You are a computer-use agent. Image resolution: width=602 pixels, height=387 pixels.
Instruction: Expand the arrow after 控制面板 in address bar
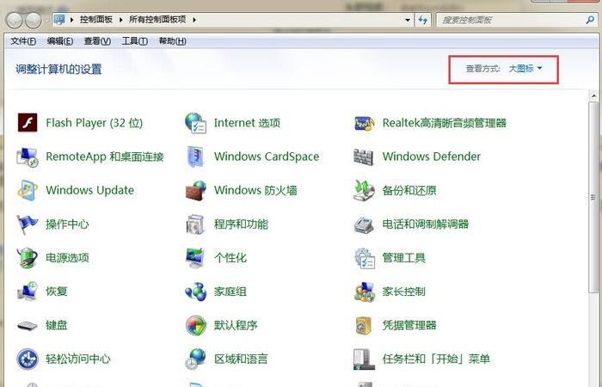[120, 20]
